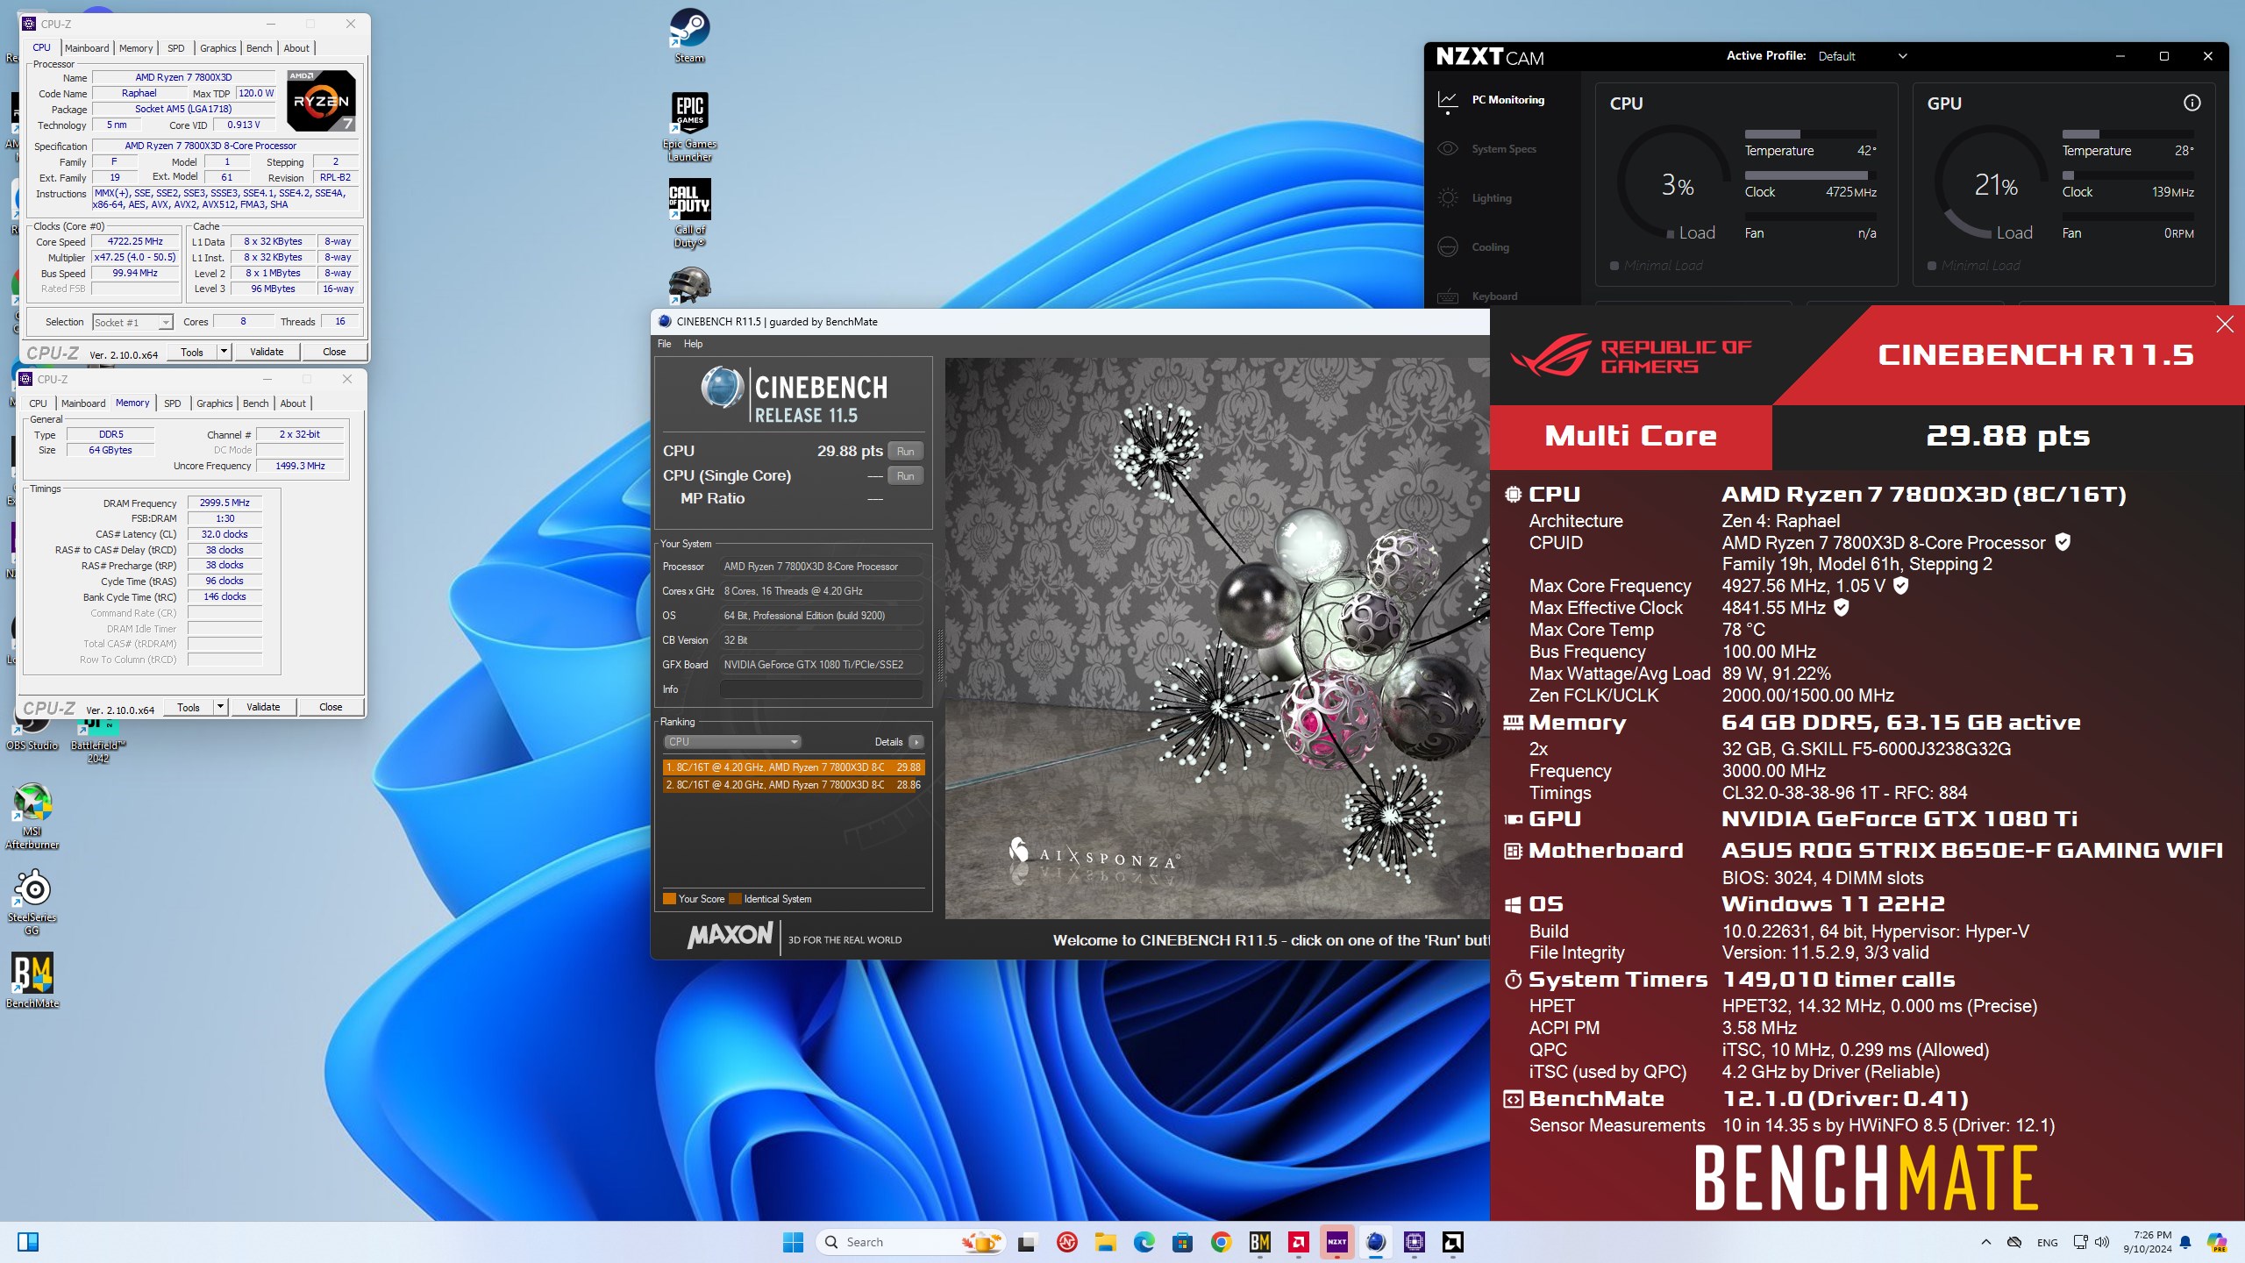Expand ranking Details arrow in Cinebench

(916, 742)
